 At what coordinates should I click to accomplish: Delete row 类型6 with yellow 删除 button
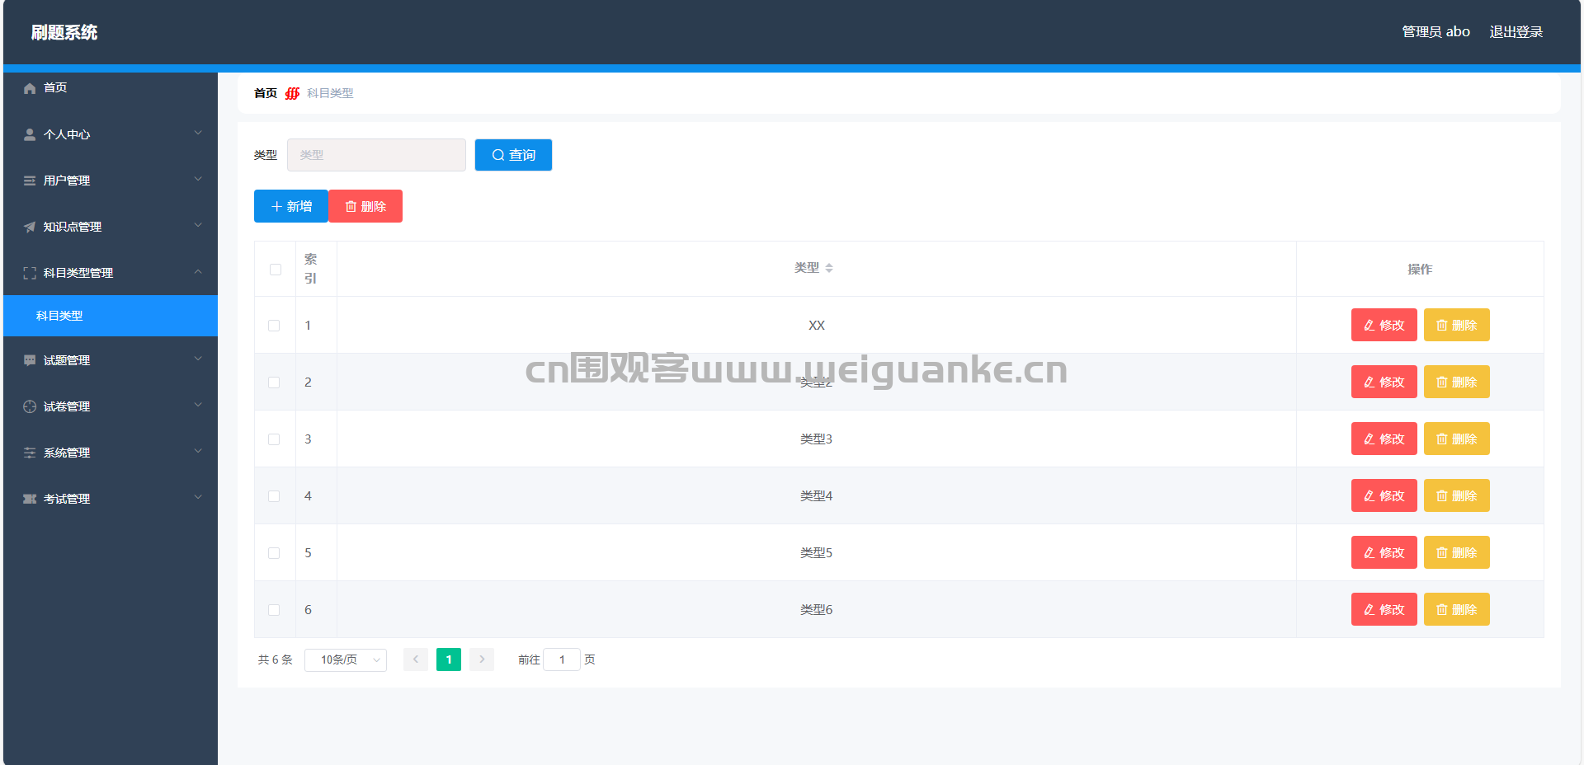click(x=1457, y=609)
